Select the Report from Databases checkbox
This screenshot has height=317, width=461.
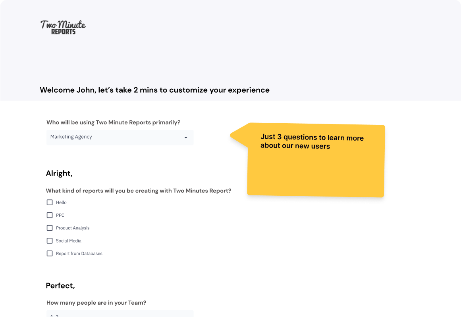[50, 254]
